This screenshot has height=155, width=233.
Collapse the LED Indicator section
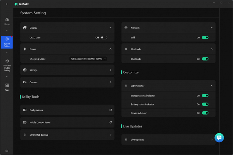[212, 86]
